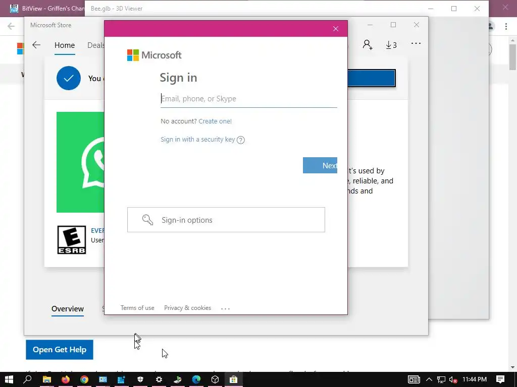Open File Explorer from taskbar

pos(47,379)
